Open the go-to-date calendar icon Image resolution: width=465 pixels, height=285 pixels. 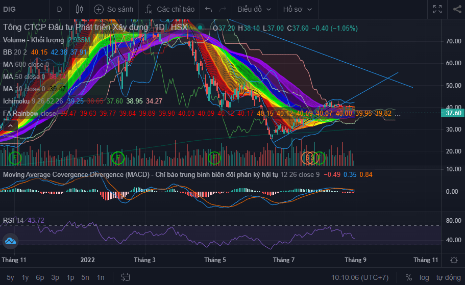(x=125, y=277)
